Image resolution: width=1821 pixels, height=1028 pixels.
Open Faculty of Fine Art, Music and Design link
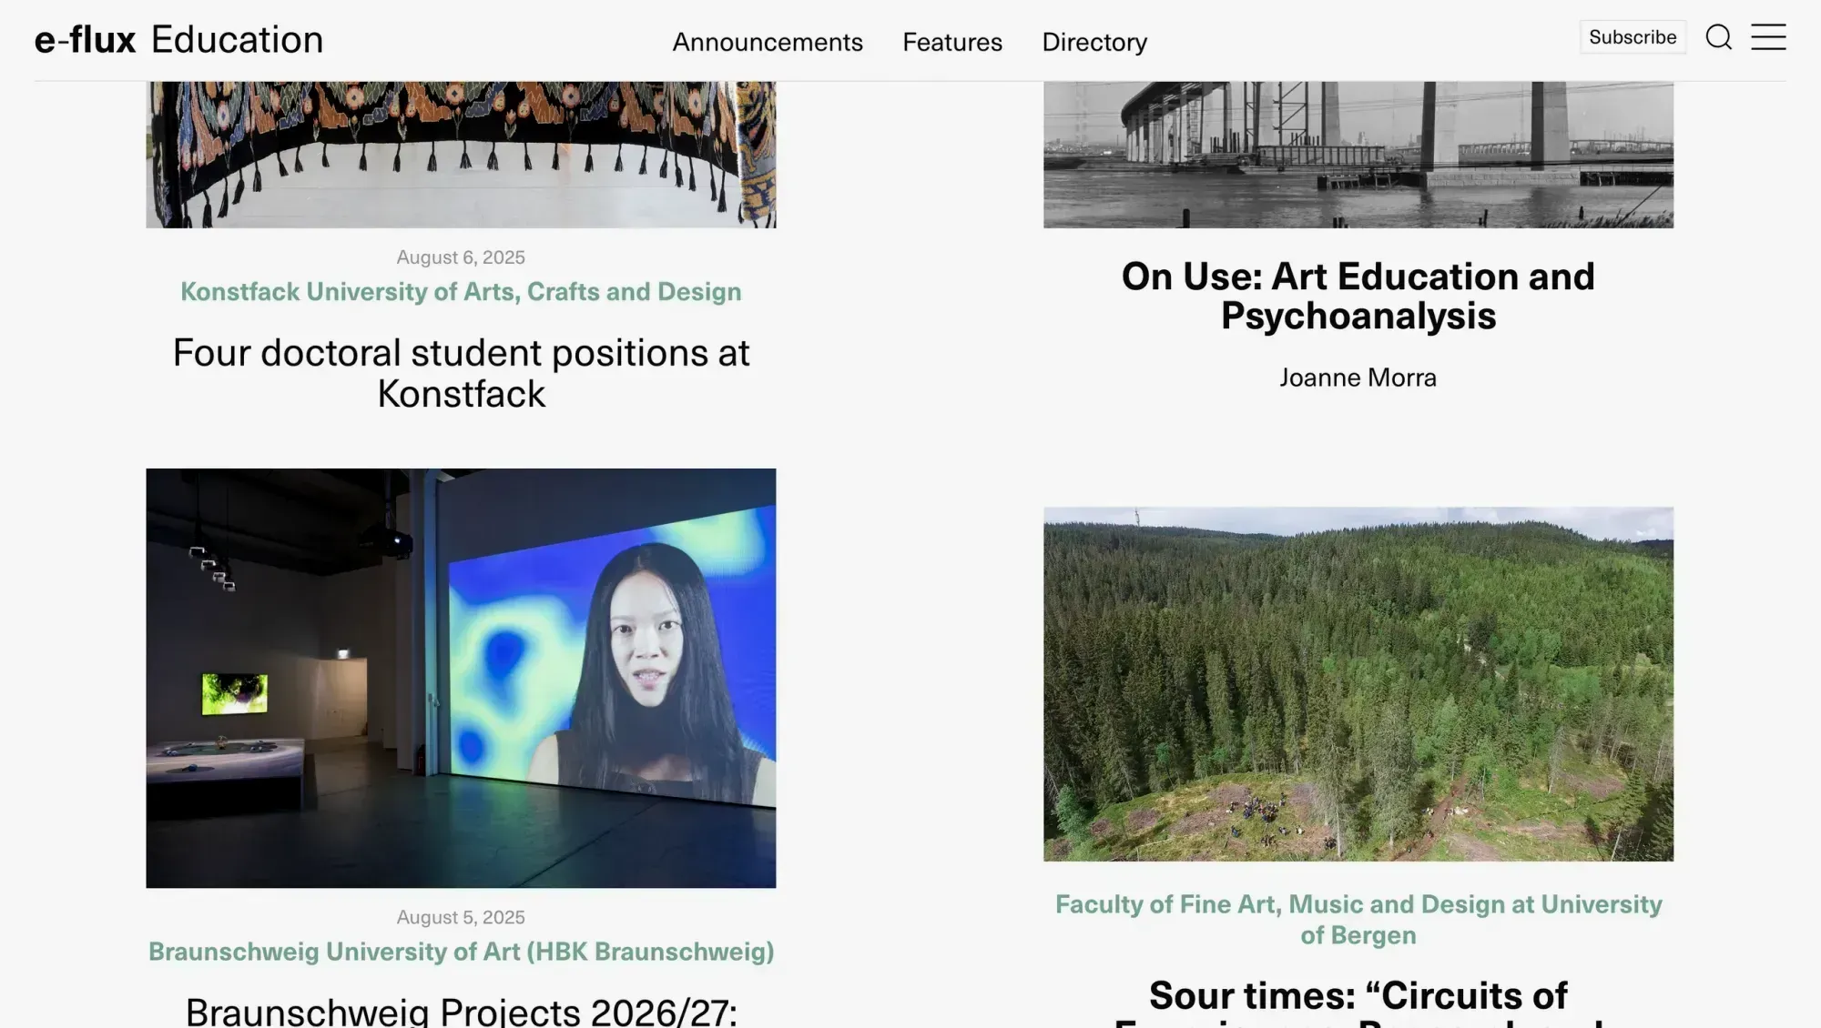(x=1358, y=919)
